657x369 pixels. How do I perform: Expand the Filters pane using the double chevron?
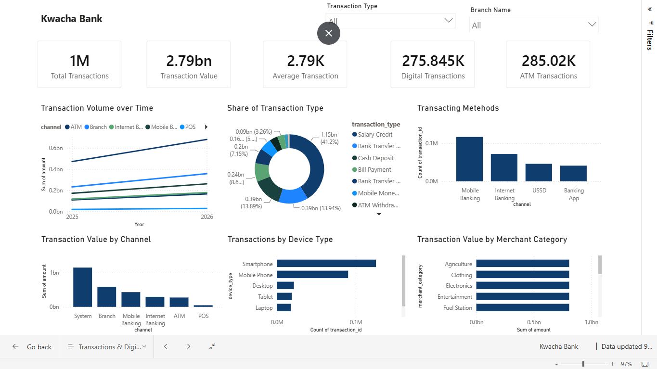650,9
